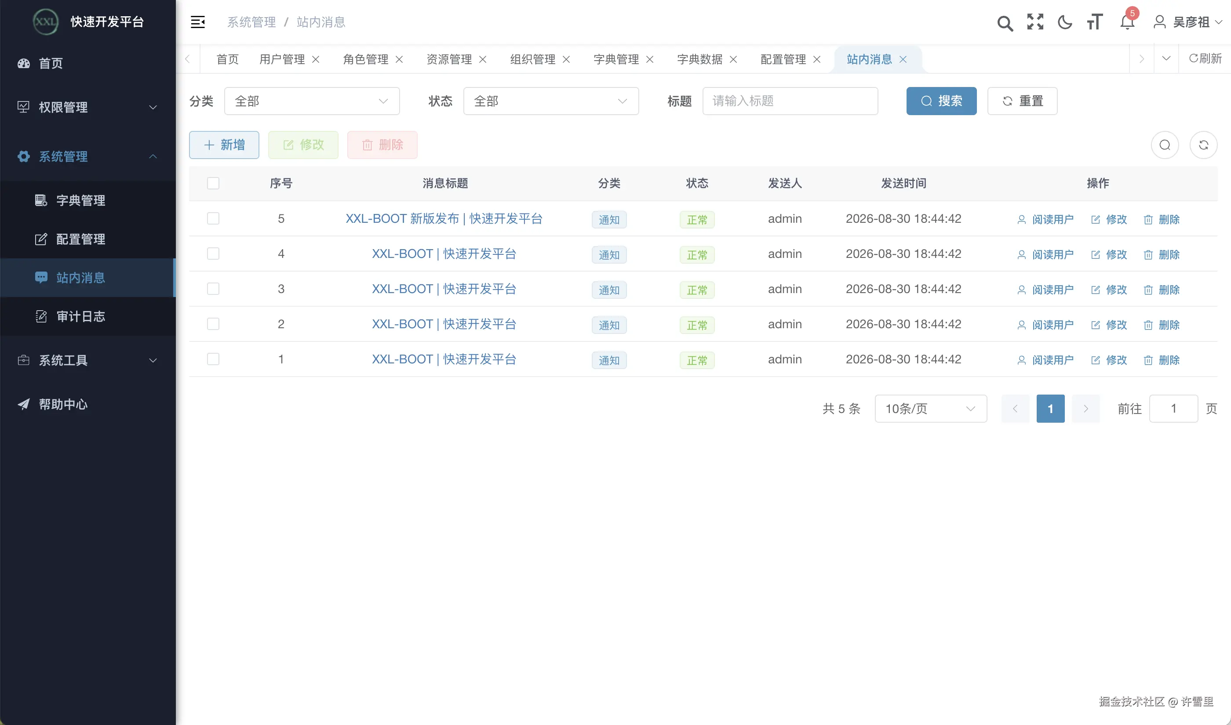This screenshot has width=1231, height=725.
Task: Click the 修改 button in the toolbar
Action: coord(303,145)
